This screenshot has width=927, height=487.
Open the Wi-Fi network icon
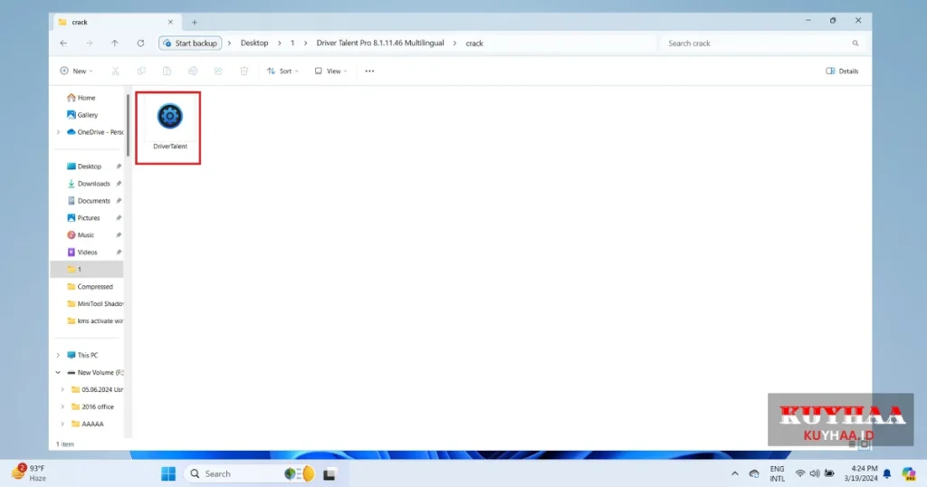800,473
